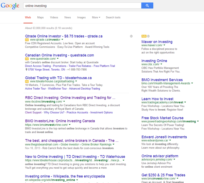Viewport: 204px width, 183px height.
Task: Expand arrow next to www.rbcdirectinvesting.com/
Action: [64, 102]
